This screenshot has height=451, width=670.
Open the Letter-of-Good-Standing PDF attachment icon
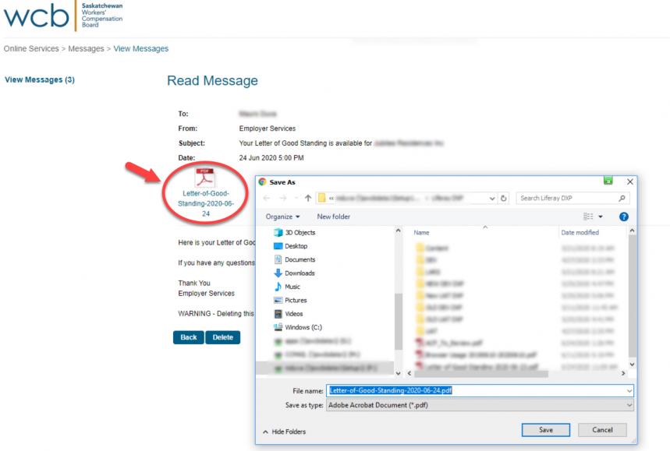coord(204,178)
